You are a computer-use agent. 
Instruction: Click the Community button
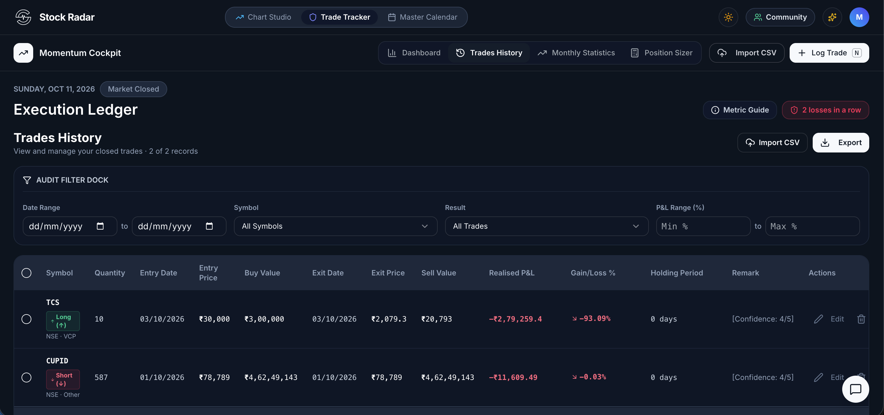pos(780,17)
